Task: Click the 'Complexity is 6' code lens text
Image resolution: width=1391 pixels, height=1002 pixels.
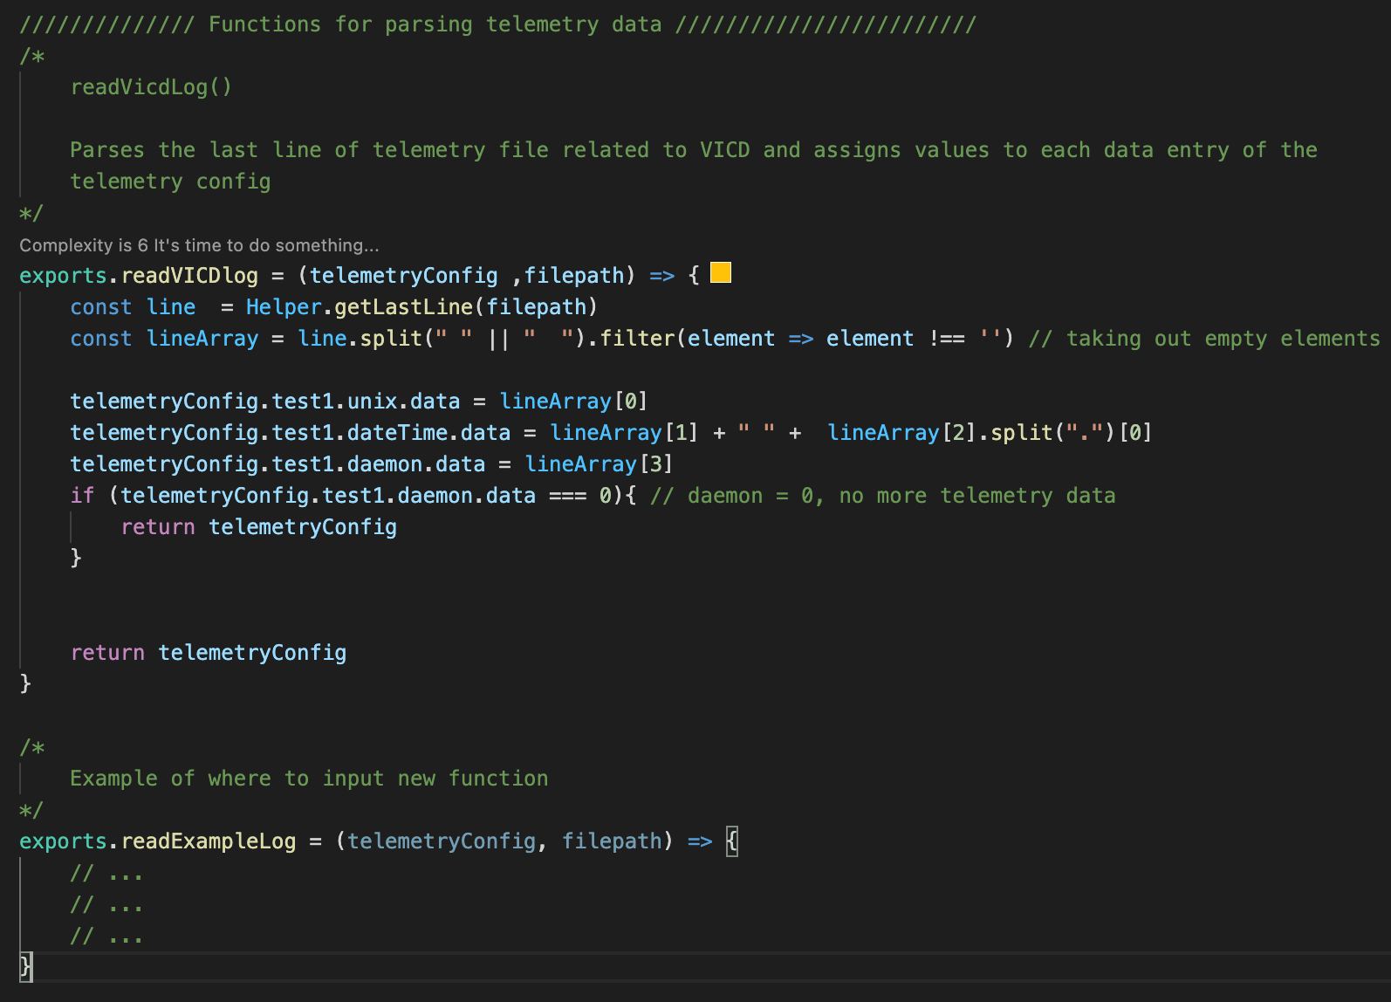Action: (199, 245)
